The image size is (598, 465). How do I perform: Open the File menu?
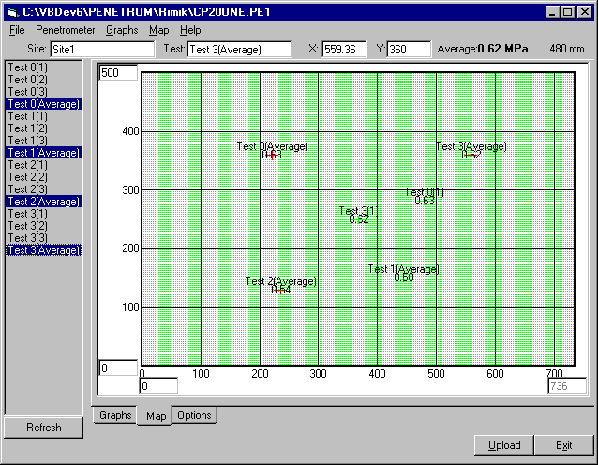(x=17, y=30)
